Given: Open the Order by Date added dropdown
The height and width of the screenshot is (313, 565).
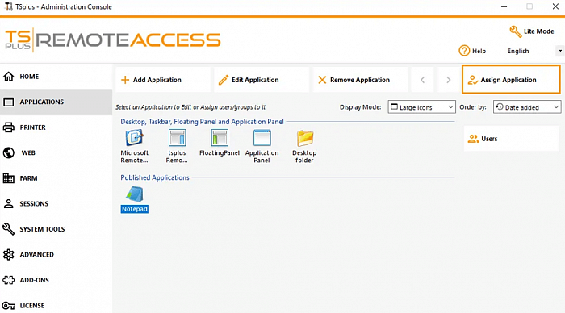Looking at the screenshot, I should point(527,107).
